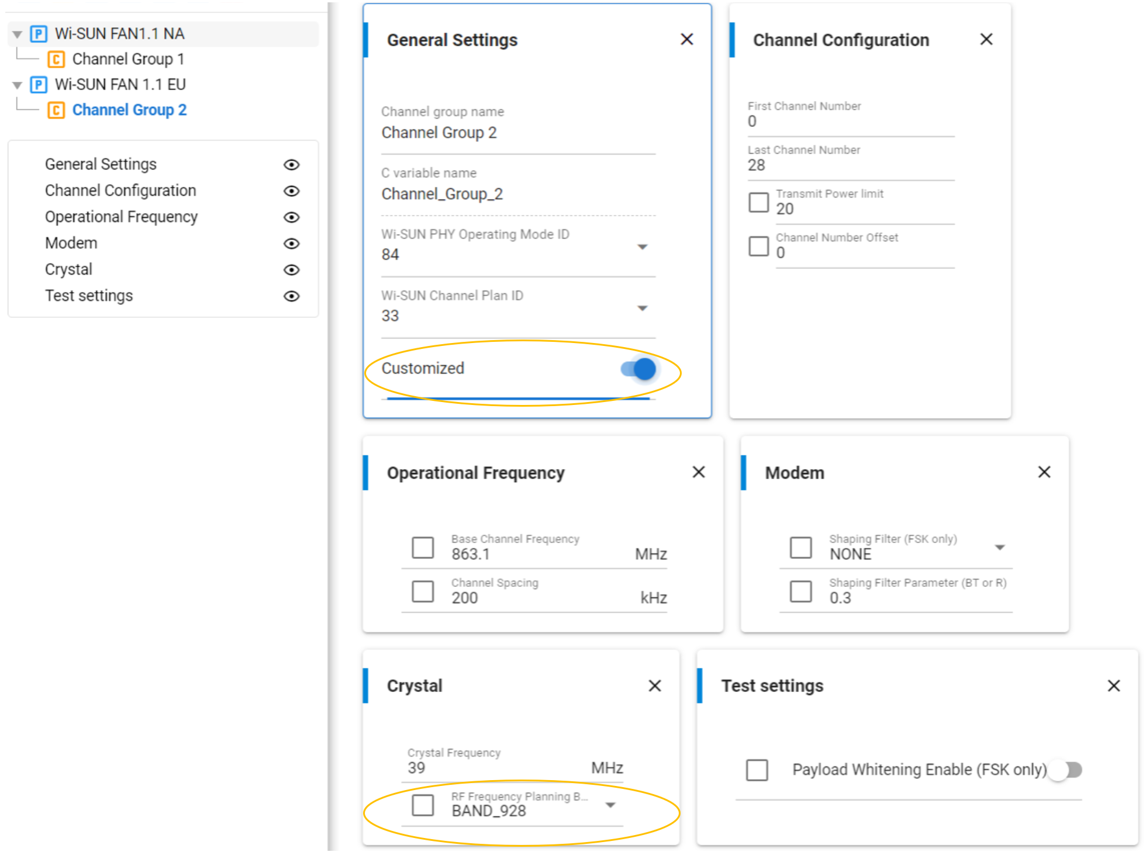Click the Channel Number Offset value field
The image size is (1146, 852).
click(x=865, y=253)
